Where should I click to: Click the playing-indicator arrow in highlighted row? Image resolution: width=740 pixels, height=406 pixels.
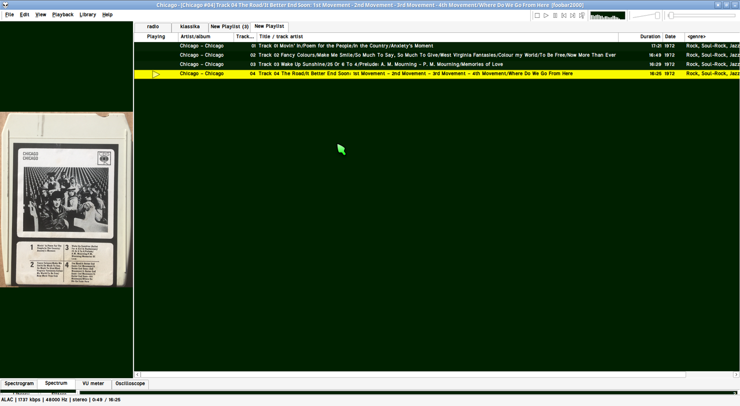point(156,74)
